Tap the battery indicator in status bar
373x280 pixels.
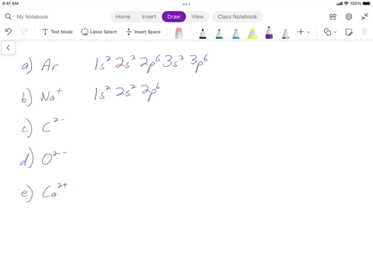(367, 4)
